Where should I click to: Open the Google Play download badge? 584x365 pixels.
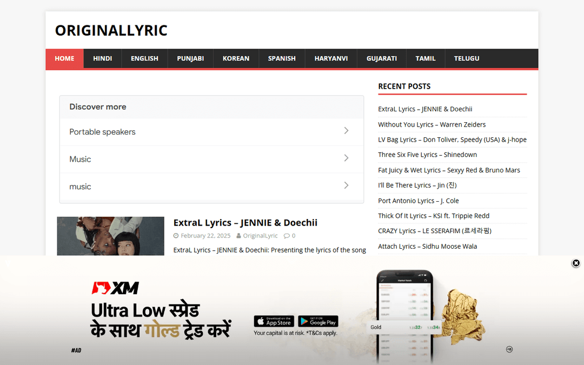click(x=318, y=321)
